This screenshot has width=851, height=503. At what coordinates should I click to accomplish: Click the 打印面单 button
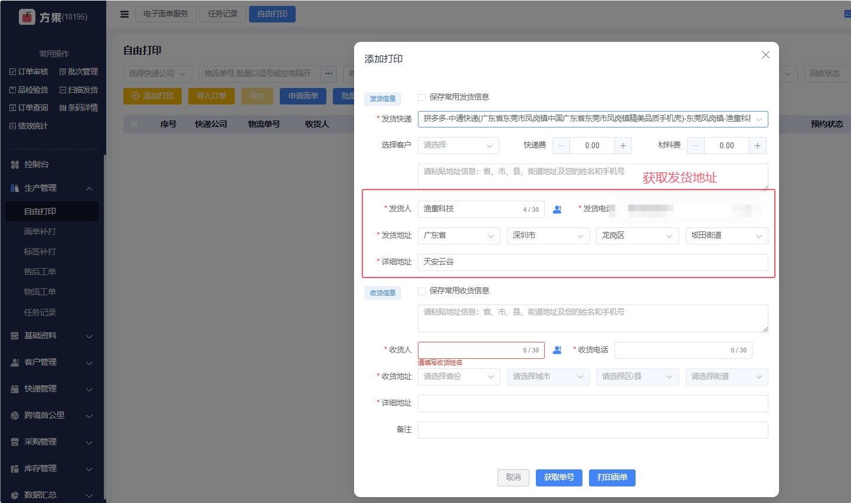click(612, 478)
